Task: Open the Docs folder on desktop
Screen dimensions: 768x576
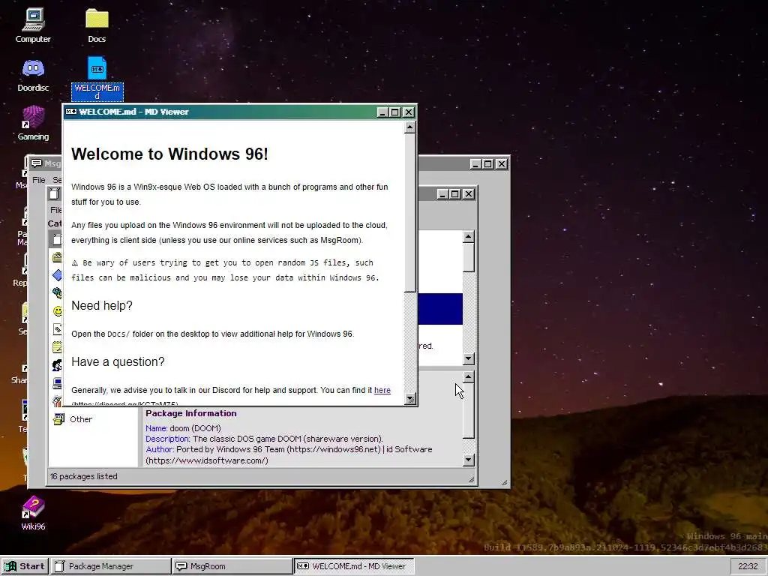Action: click(x=97, y=25)
